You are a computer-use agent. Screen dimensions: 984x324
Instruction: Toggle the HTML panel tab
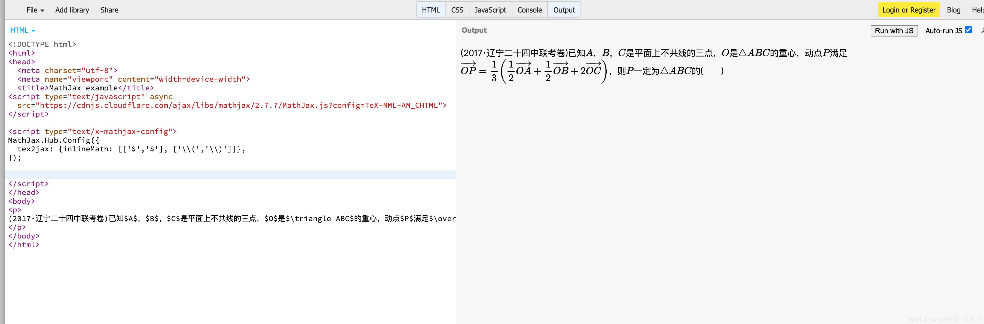click(430, 10)
